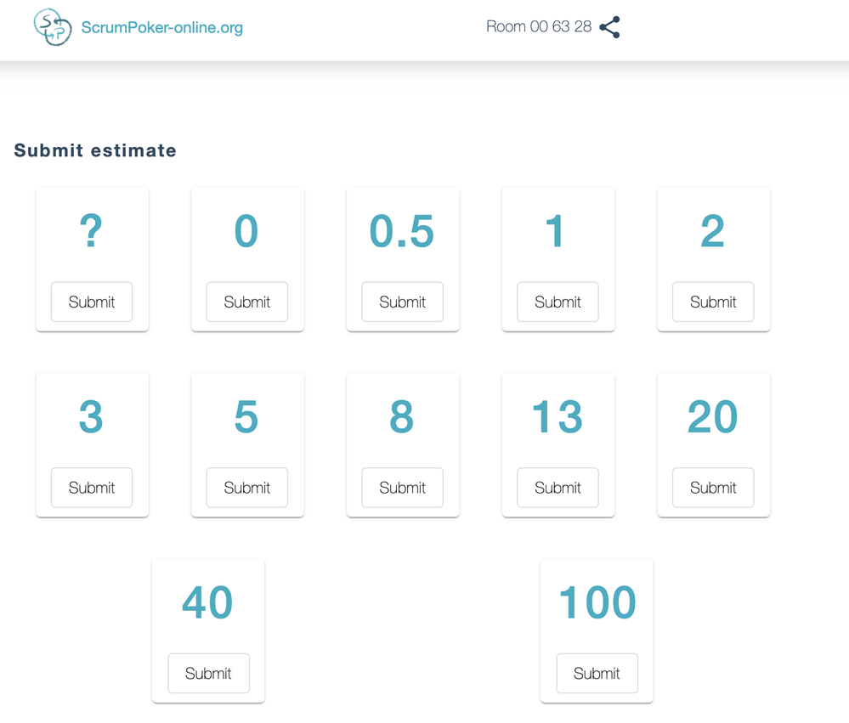
Task: Click the large 100 card value
Action: click(x=597, y=602)
